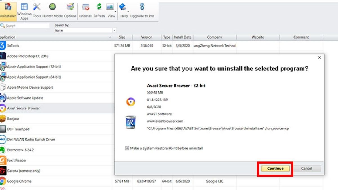Sort by Install Date column header

pos(183,37)
